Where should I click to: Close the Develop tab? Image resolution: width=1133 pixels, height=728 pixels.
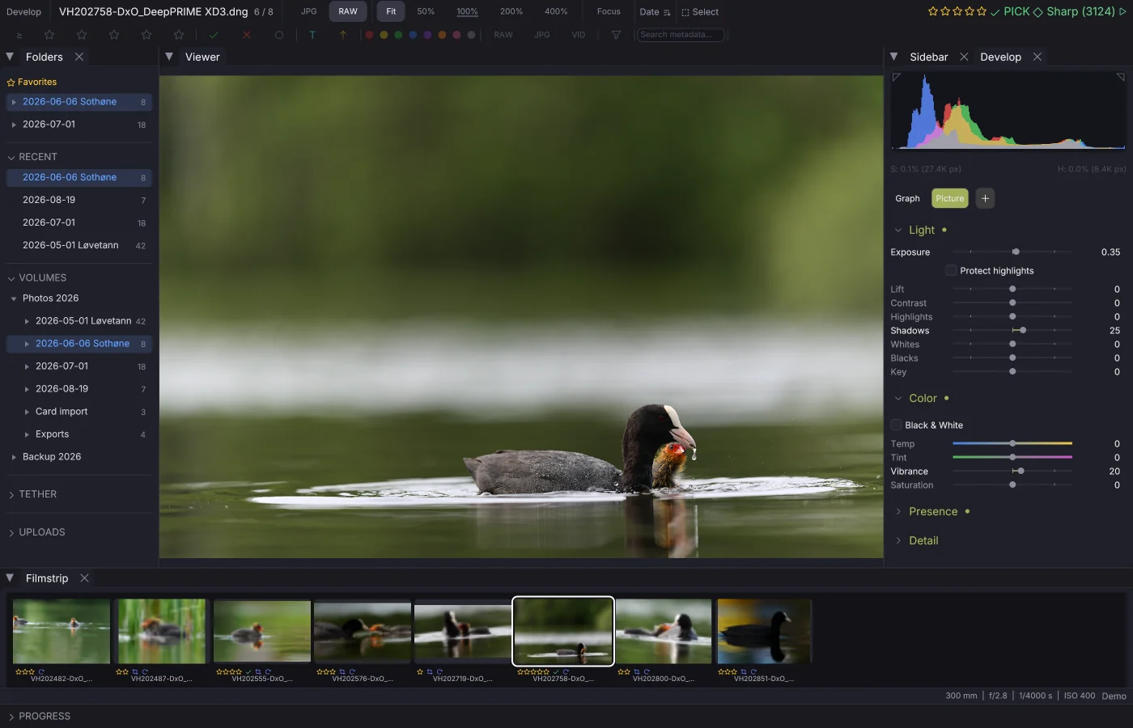pyautogui.click(x=1038, y=57)
